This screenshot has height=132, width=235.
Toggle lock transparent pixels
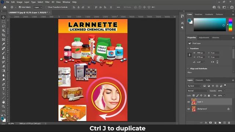pos(194,95)
